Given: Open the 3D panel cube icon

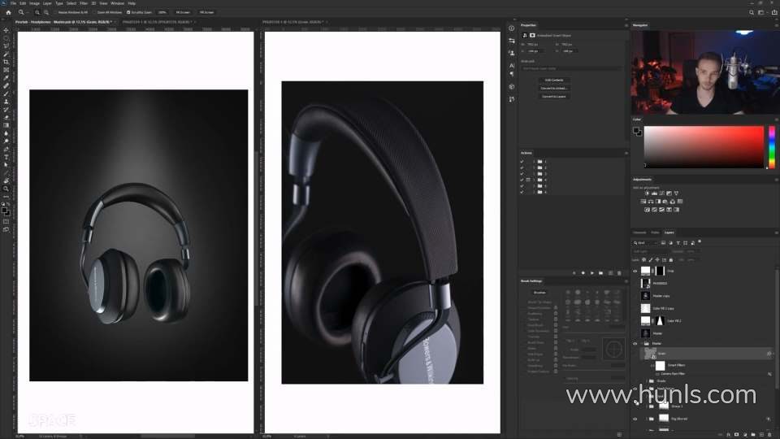Looking at the screenshot, I should pos(512,87).
